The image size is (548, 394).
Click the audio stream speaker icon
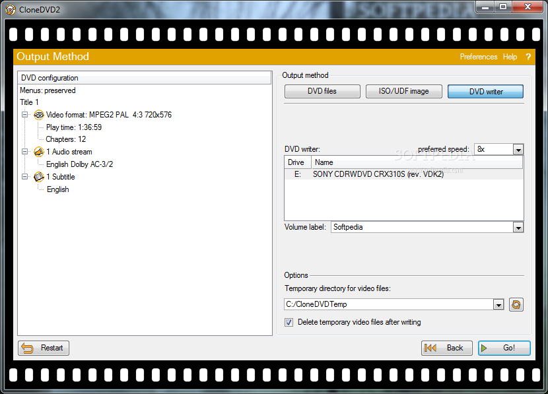click(39, 152)
